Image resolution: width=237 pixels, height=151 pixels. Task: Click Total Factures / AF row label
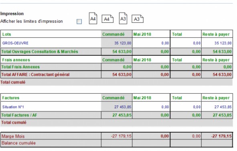click(19, 115)
